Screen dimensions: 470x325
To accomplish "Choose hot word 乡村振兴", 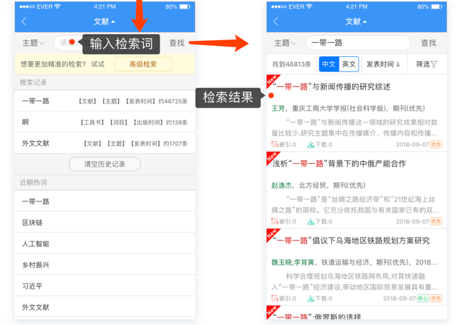I will click(x=105, y=265).
